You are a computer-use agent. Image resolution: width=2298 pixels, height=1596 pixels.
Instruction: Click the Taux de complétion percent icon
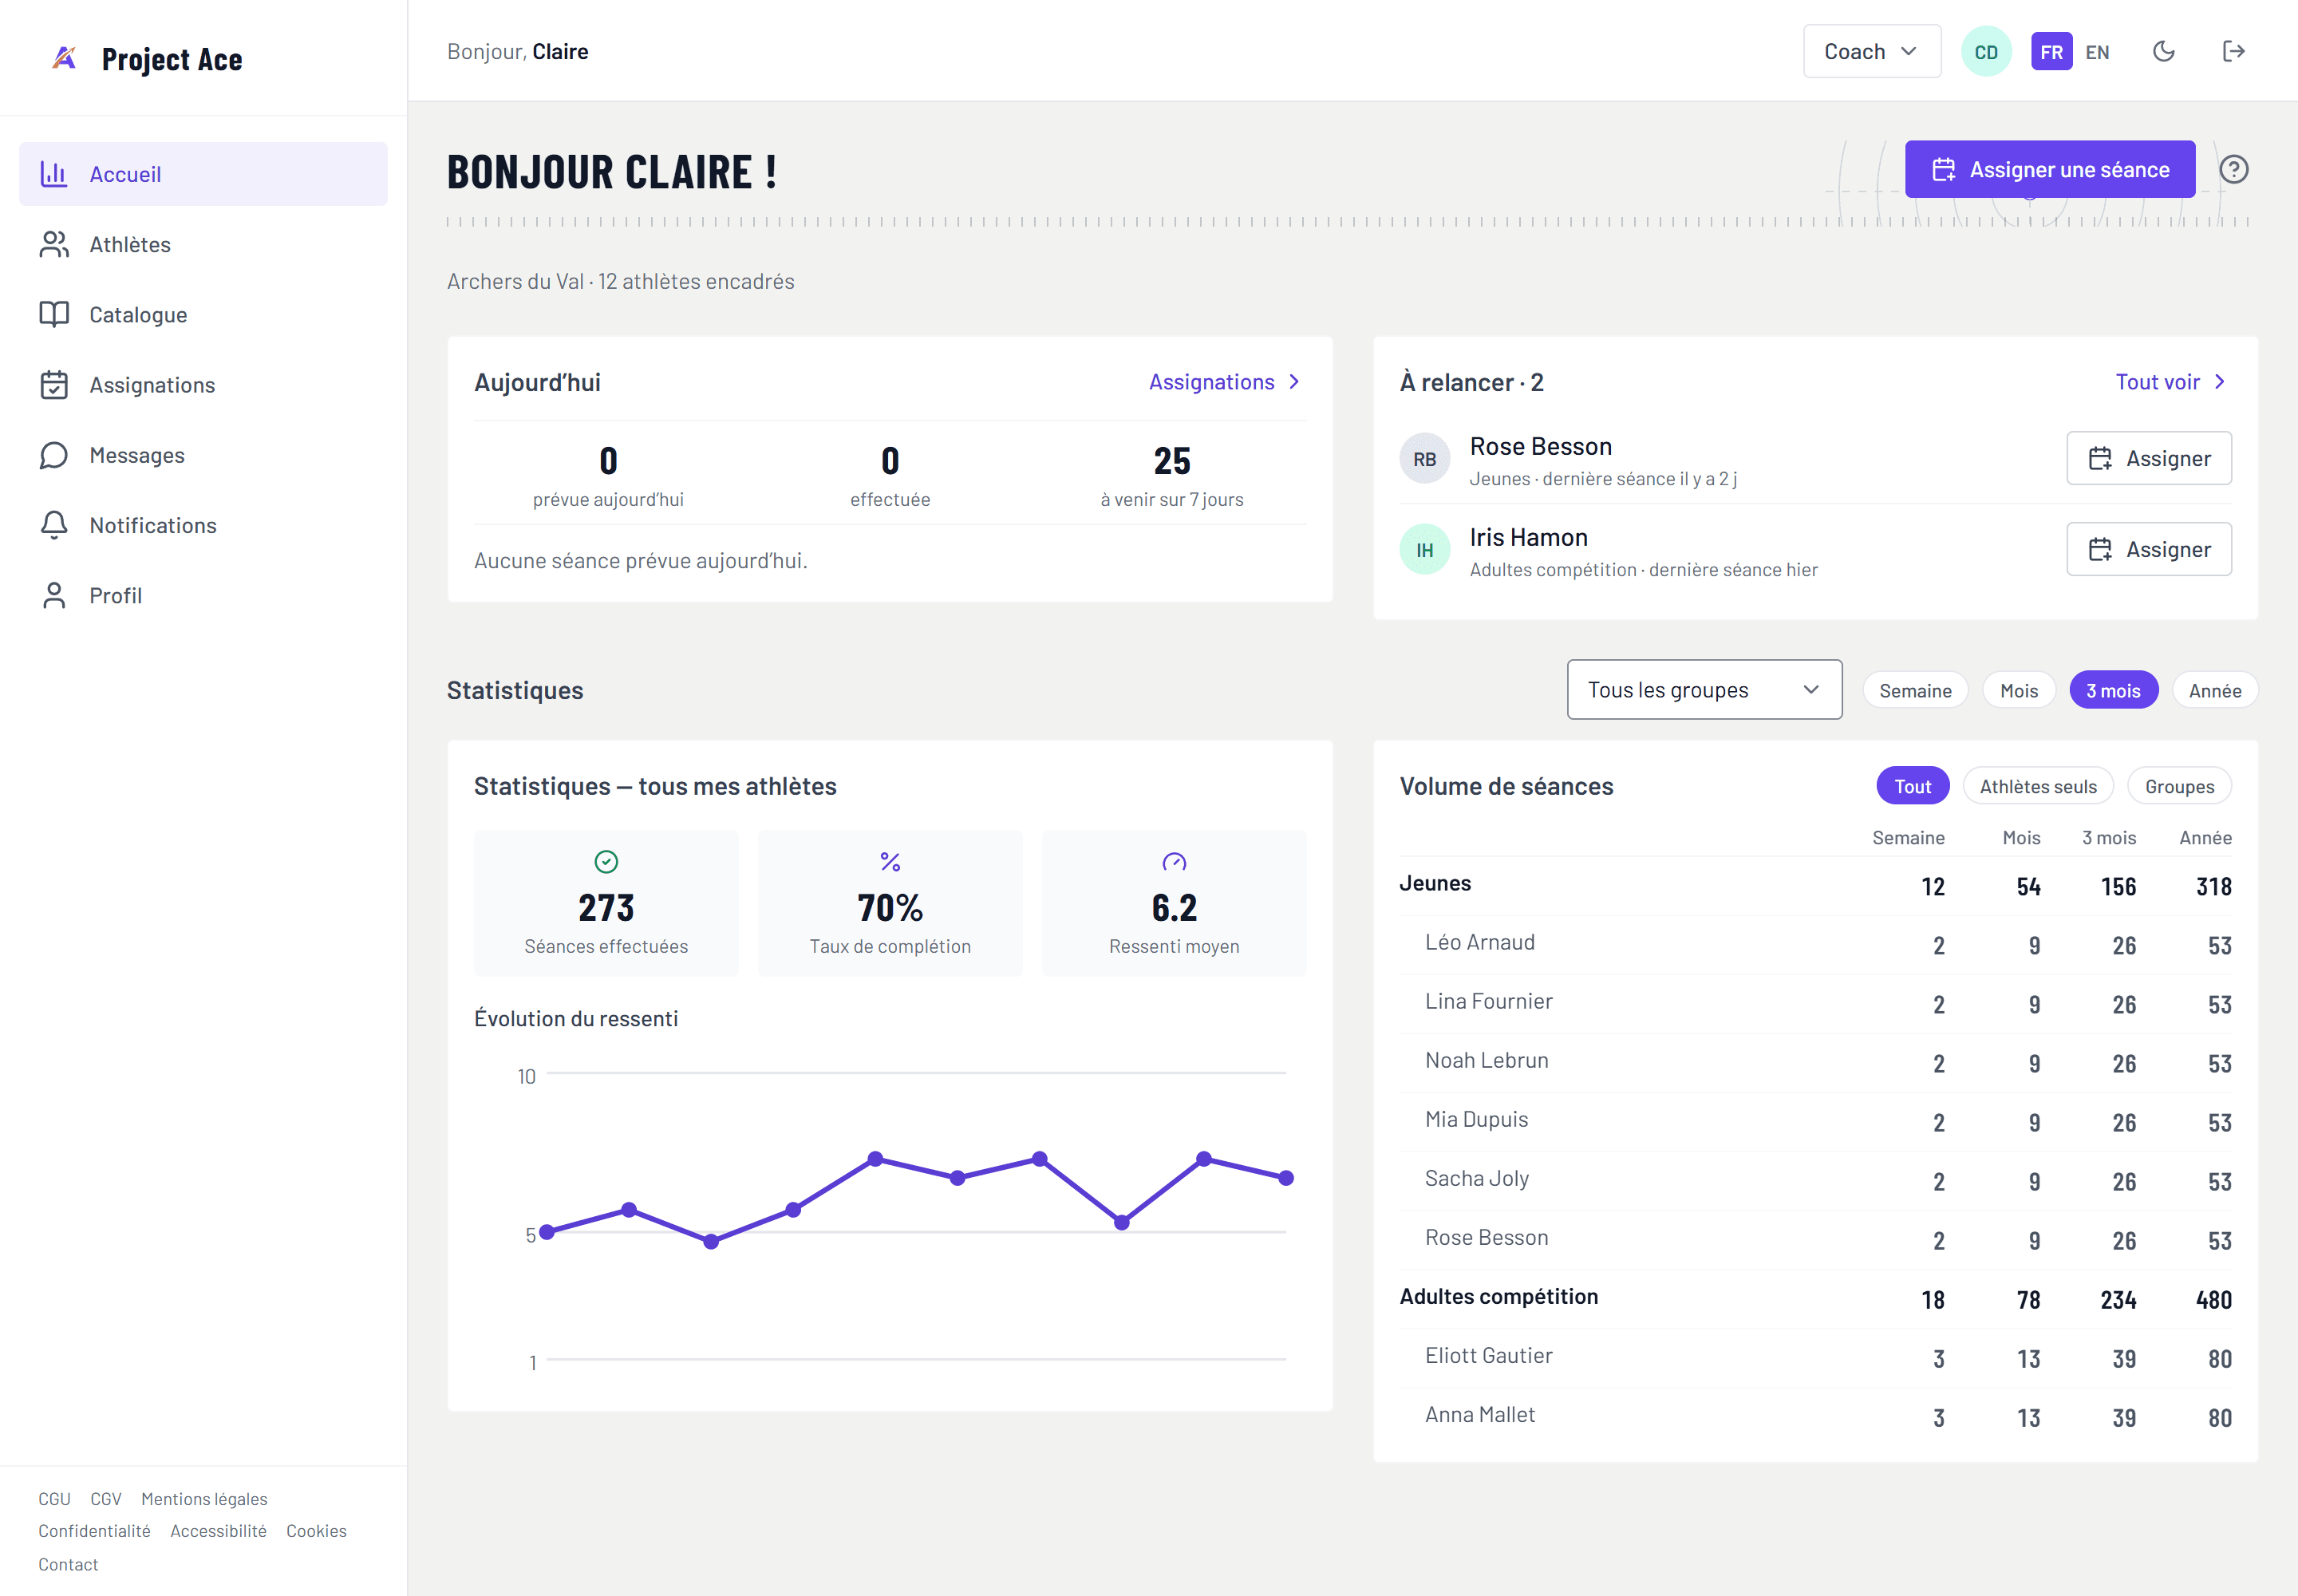(890, 862)
